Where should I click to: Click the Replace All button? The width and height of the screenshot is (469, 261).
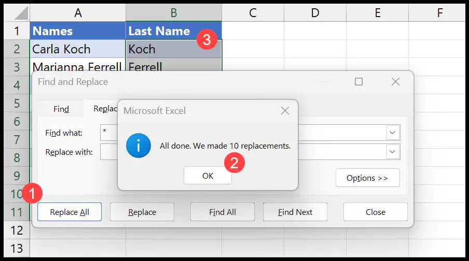click(x=70, y=212)
